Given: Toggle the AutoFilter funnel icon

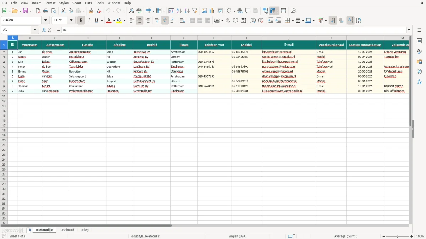Looking at the screenshot, I should point(195,11).
